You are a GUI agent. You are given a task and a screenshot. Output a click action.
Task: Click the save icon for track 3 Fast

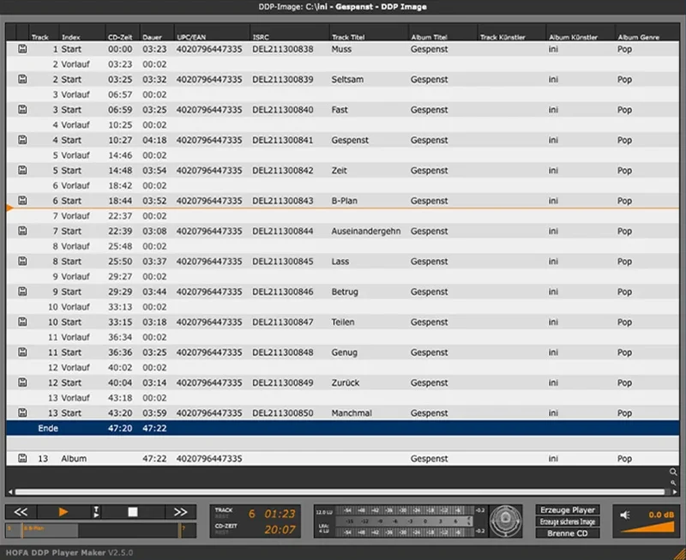22,110
